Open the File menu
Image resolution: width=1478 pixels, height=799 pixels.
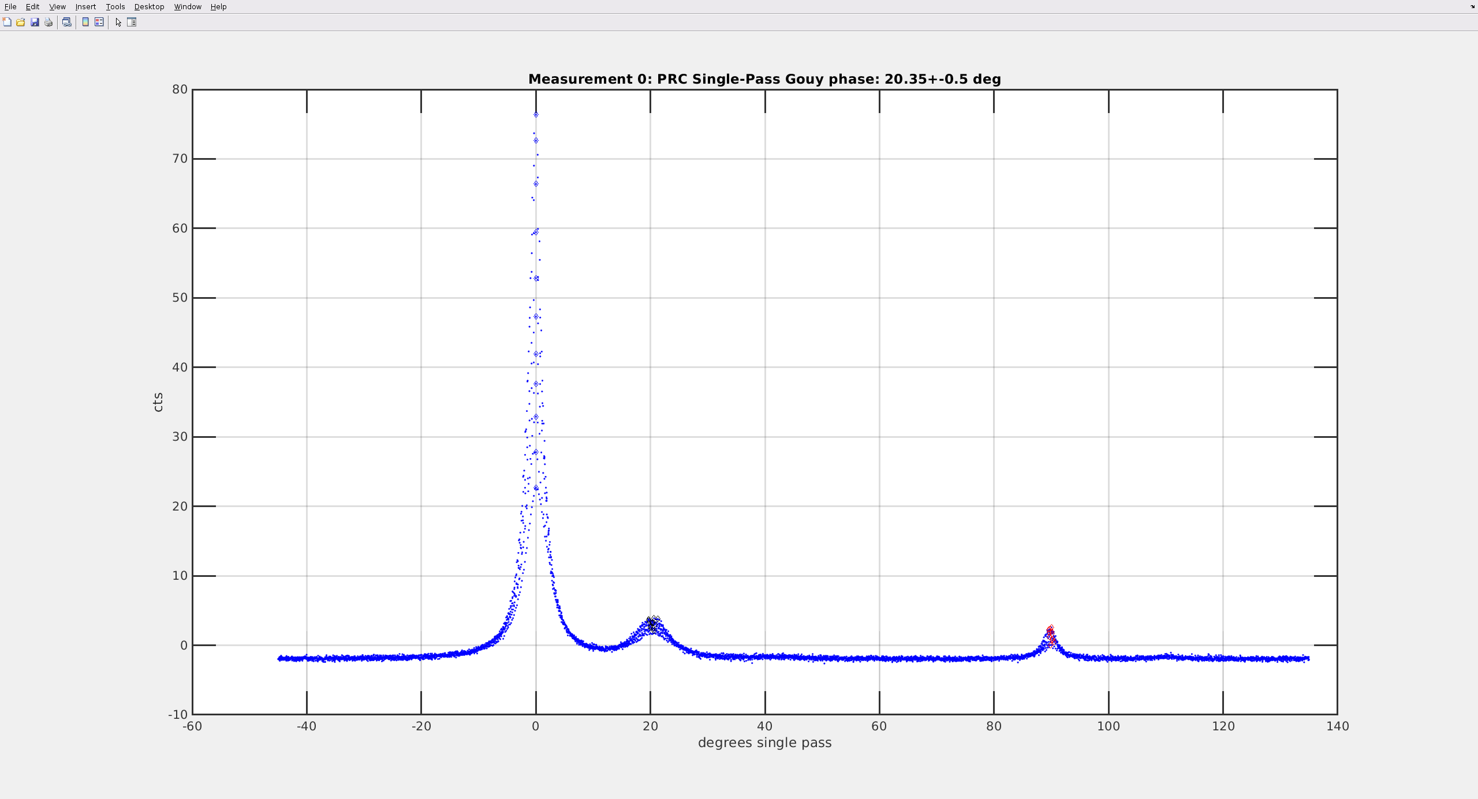(x=10, y=6)
